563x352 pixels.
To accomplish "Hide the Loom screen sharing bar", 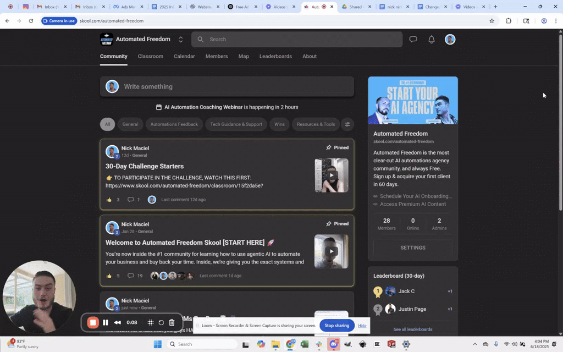I will pos(362,326).
